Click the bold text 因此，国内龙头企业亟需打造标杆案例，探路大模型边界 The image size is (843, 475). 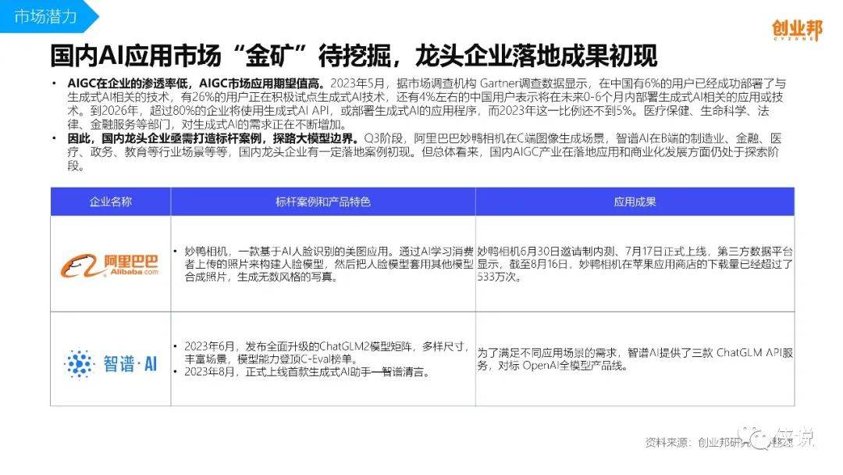[x=213, y=139]
